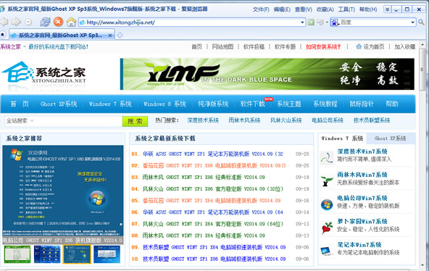429x271 pixels.
Task: Open the 深度技术Win7系统 link
Action: (x=362, y=151)
